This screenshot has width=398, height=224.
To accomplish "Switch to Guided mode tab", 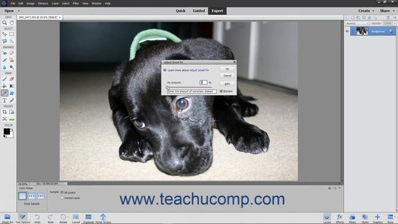I will [x=199, y=11].
